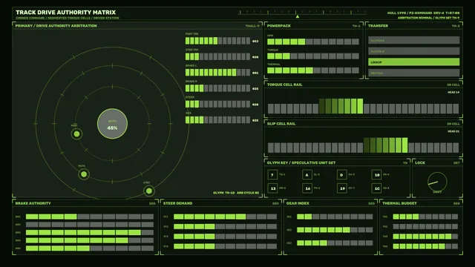
Task: Click the PORT TRK segmented bar
Action: coord(217,41)
